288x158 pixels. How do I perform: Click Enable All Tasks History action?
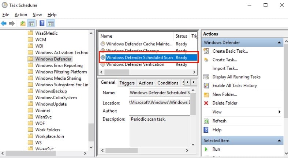pyautogui.click(x=235, y=86)
